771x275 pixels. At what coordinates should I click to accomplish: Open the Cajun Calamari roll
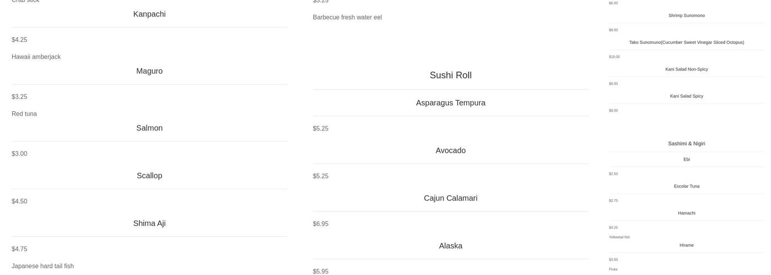450,198
